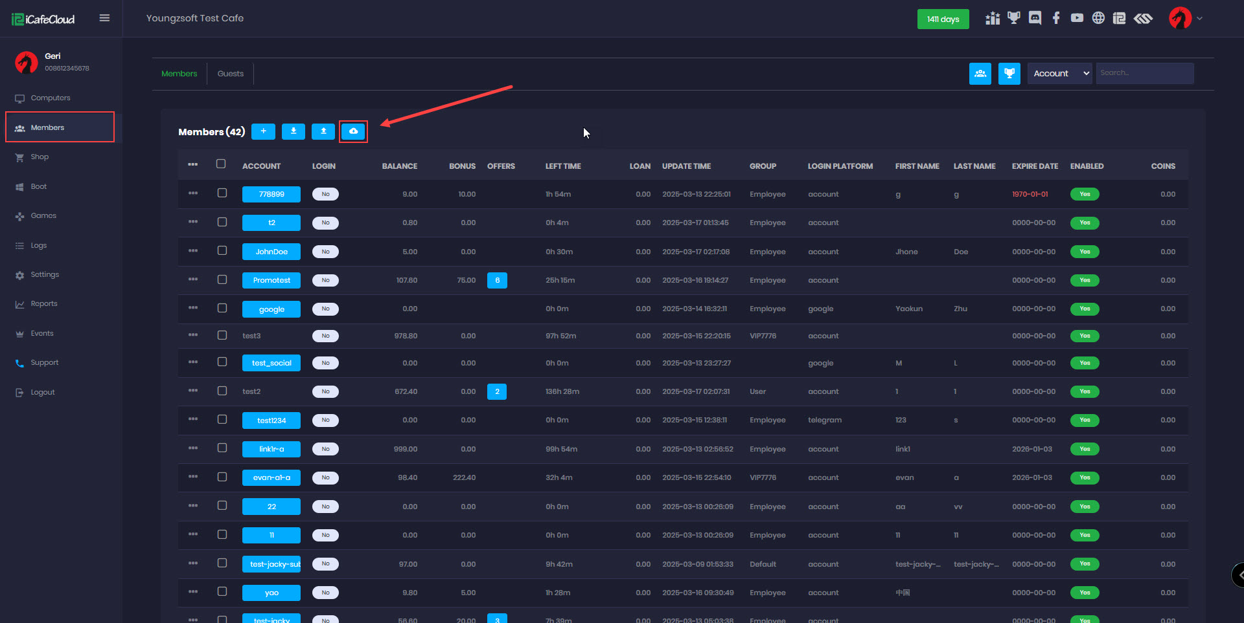Click the cloud upload members button

tap(353, 131)
